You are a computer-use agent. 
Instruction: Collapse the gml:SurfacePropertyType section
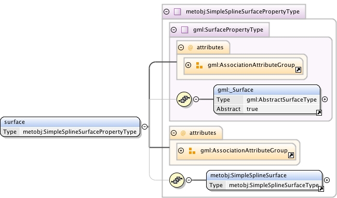(173, 30)
